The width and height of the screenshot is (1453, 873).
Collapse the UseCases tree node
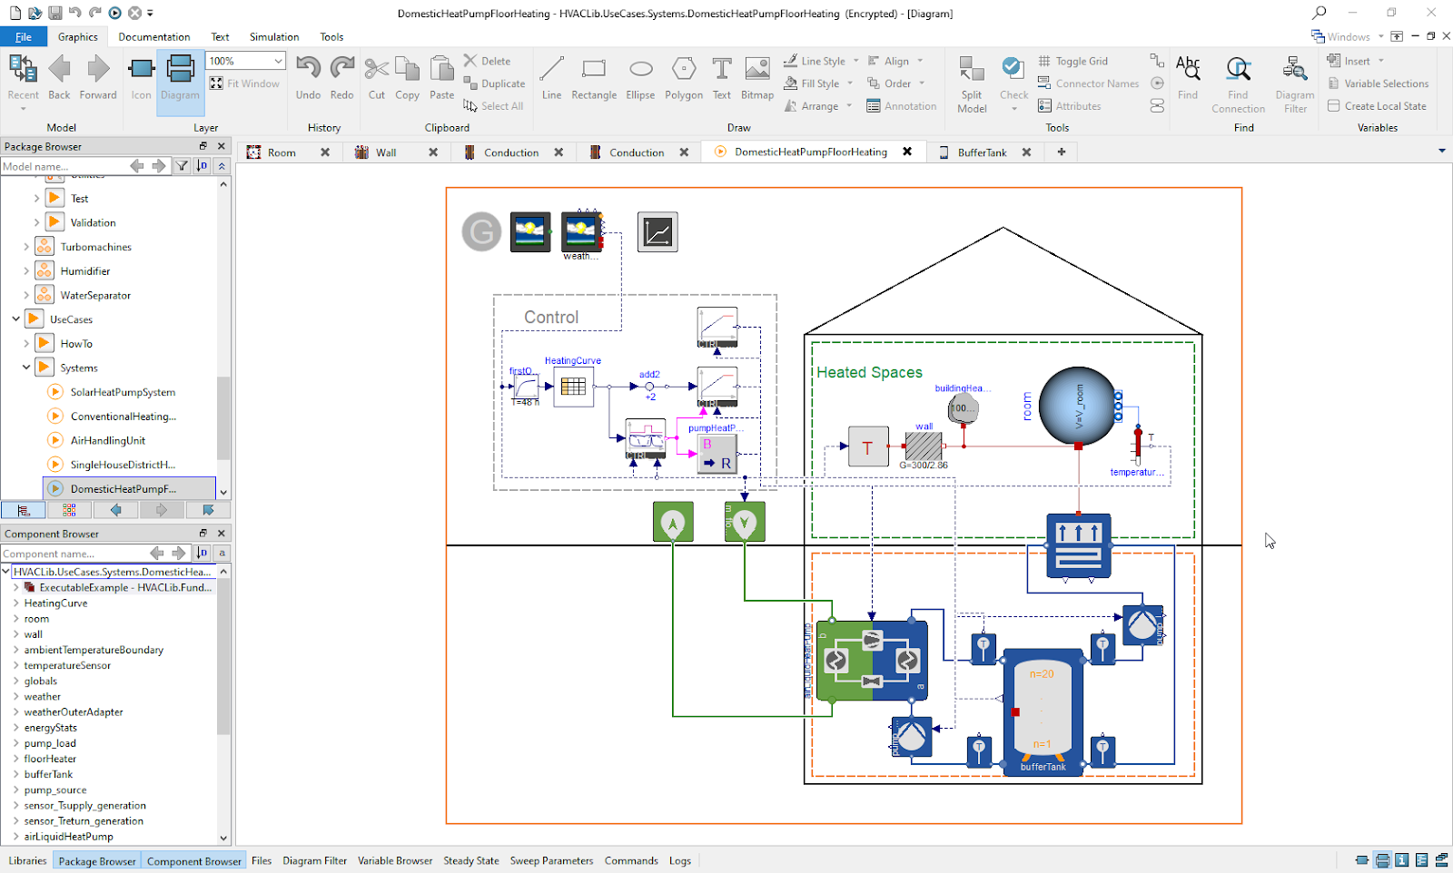coord(16,319)
